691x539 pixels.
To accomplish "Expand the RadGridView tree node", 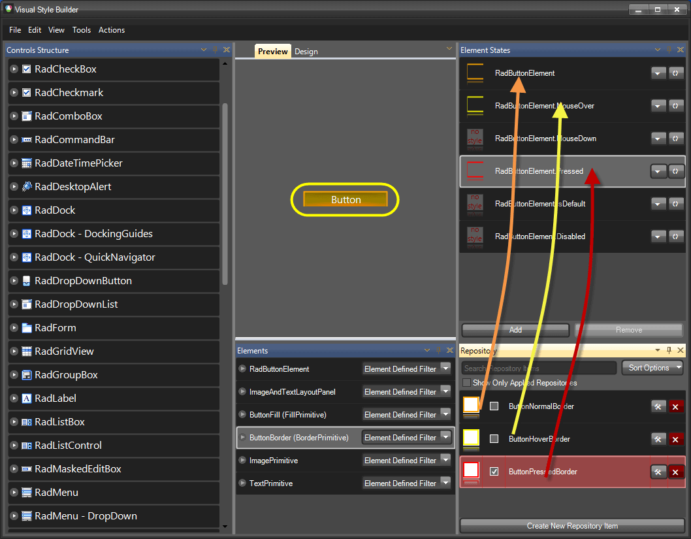I will point(14,351).
